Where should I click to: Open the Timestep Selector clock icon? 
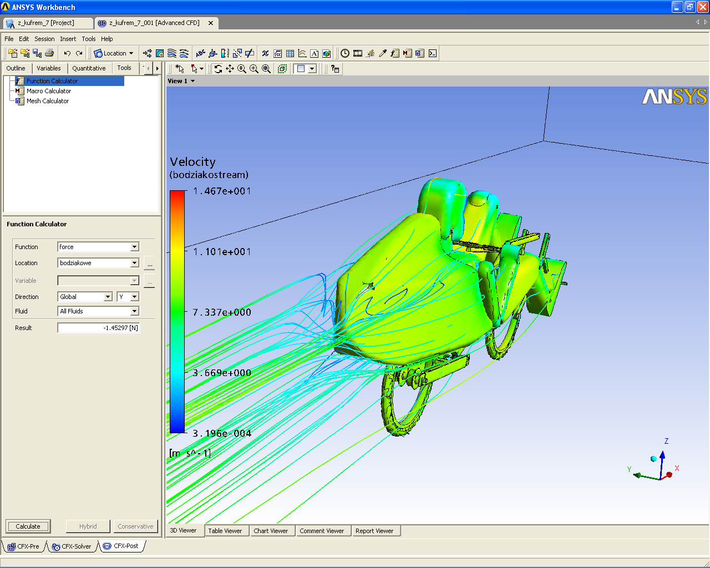(345, 53)
